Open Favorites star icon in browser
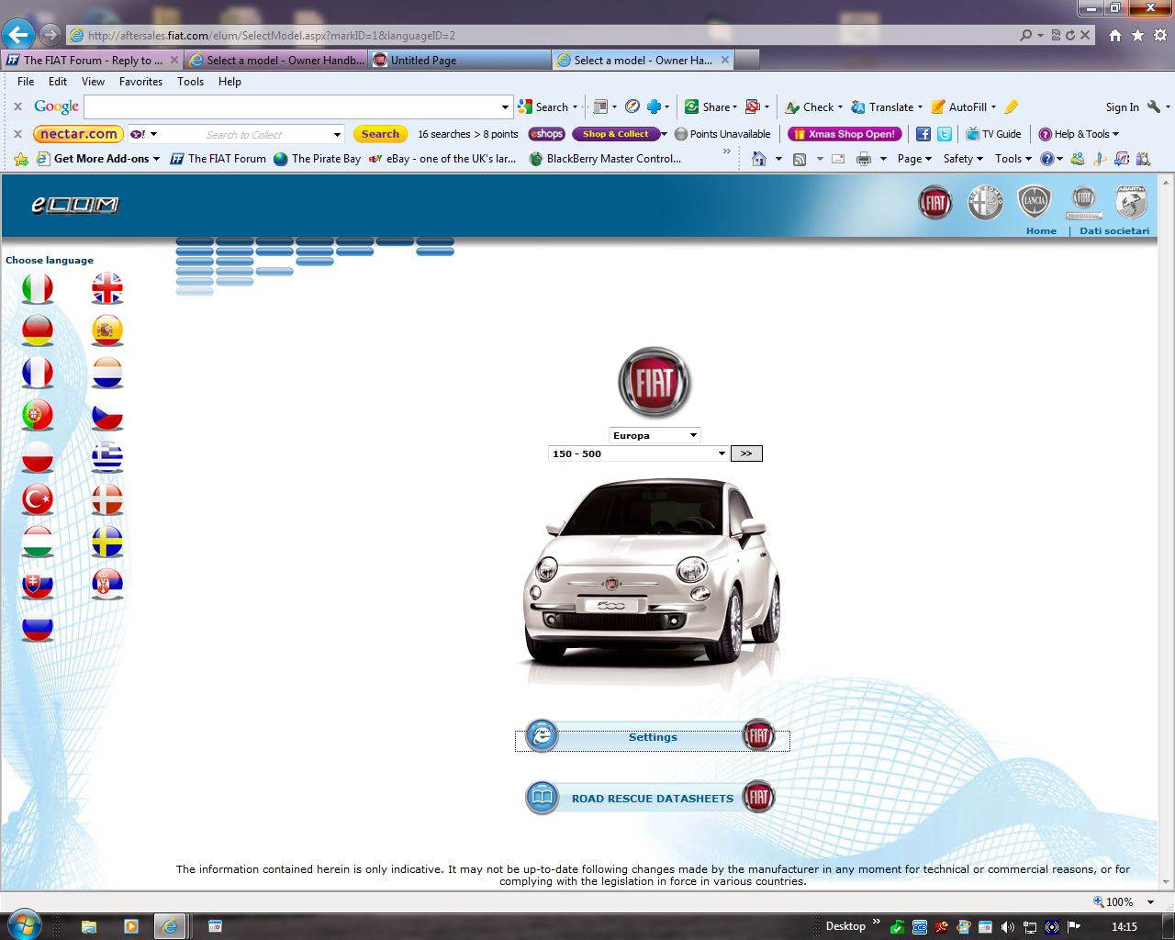Image resolution: width=1175 pixels, height=940 pixels. coord(1137,35)
